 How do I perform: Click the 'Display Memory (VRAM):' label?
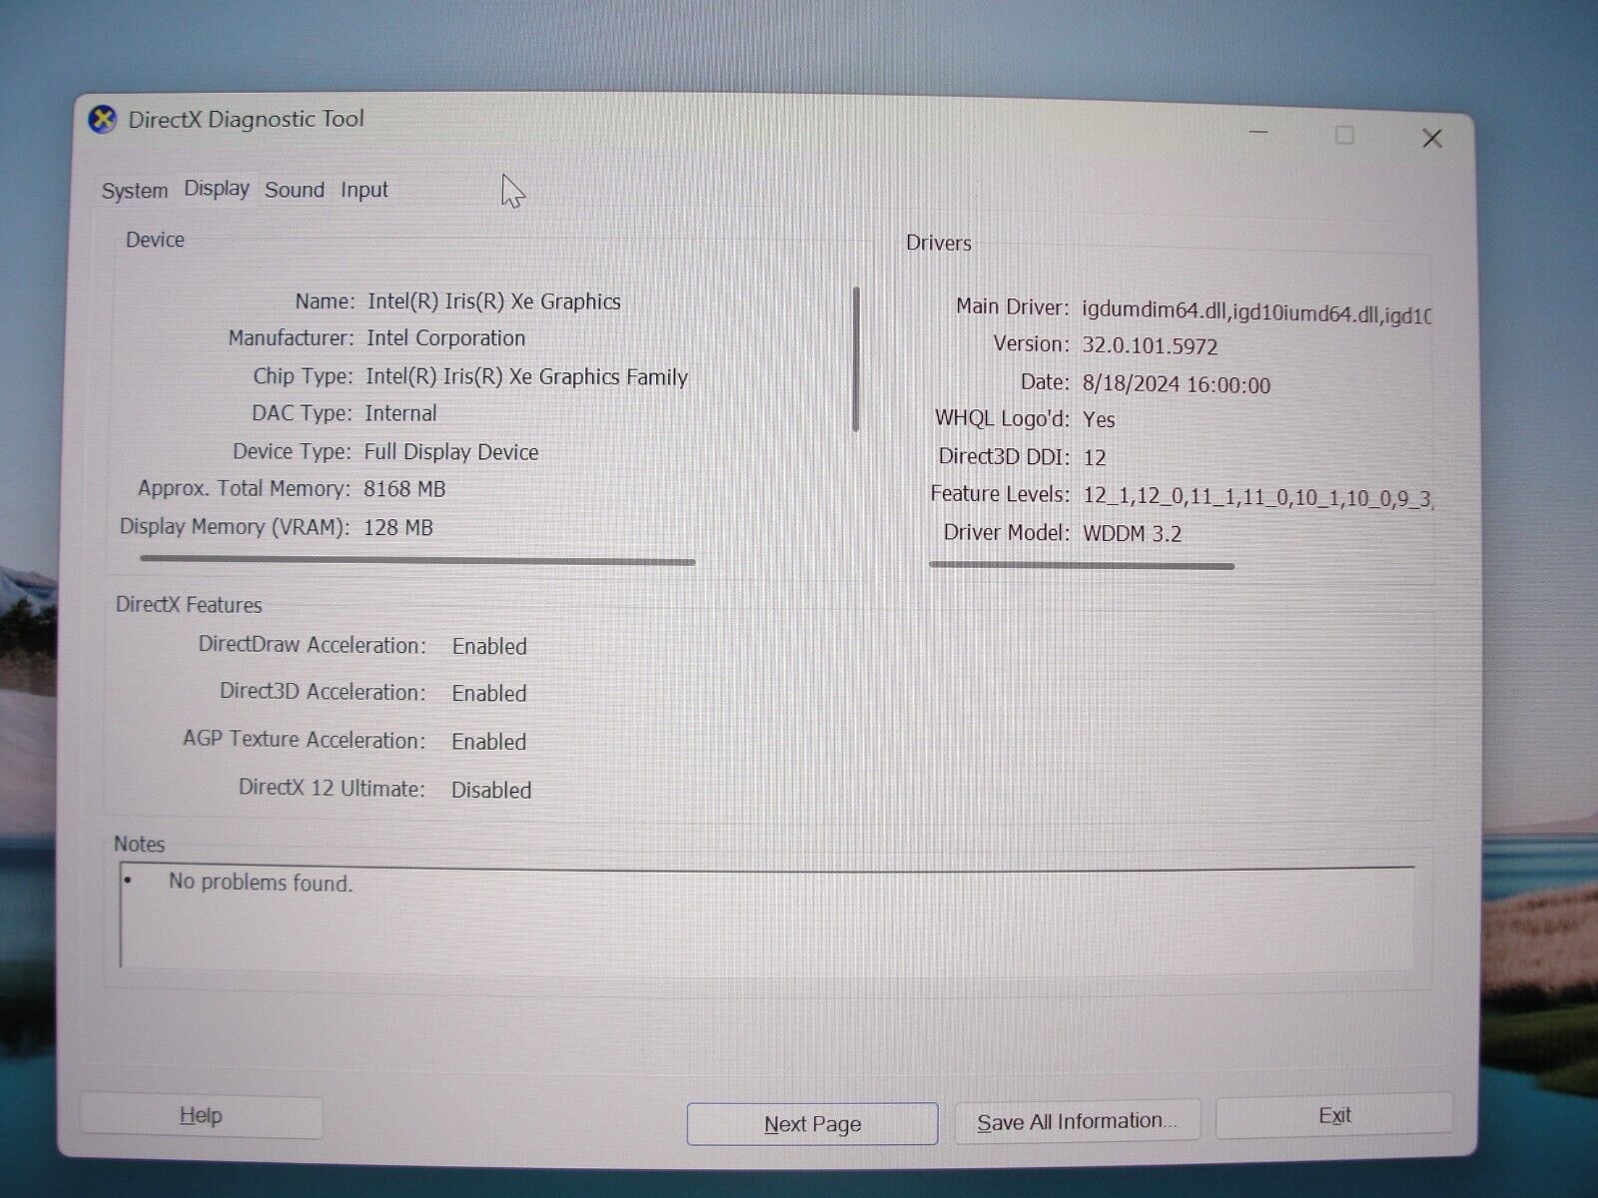pos(235,527)
